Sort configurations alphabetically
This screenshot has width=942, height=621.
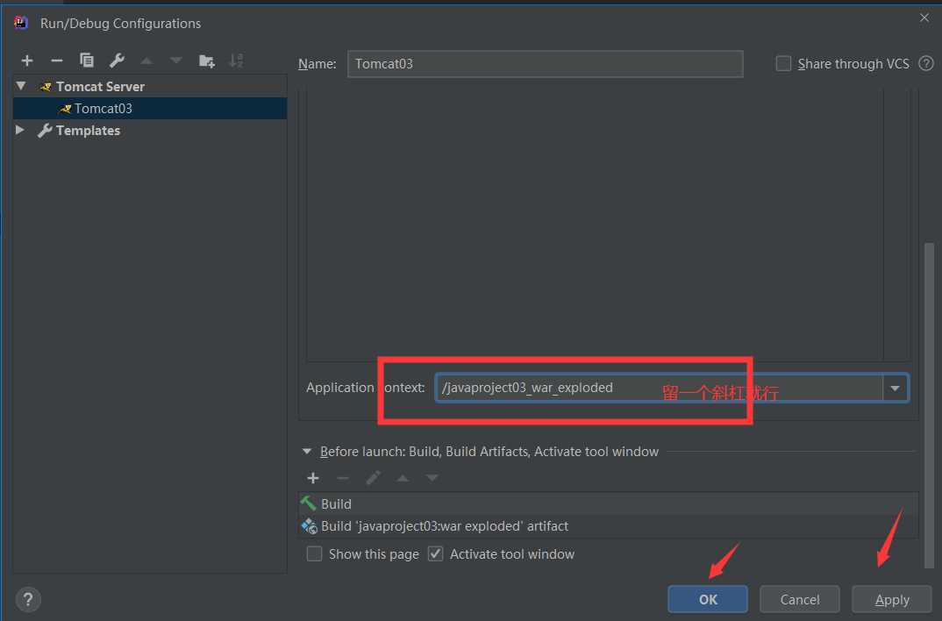tap(236, 61)
